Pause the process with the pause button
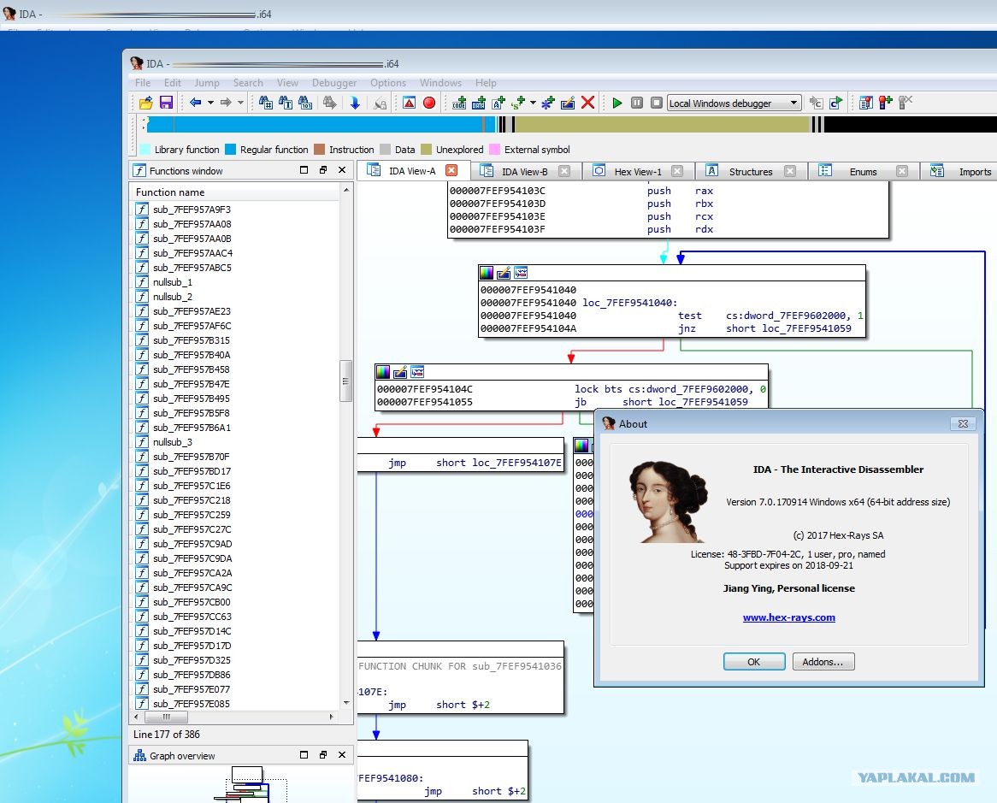This screenshot has width=997, height=803. point(636,103)
